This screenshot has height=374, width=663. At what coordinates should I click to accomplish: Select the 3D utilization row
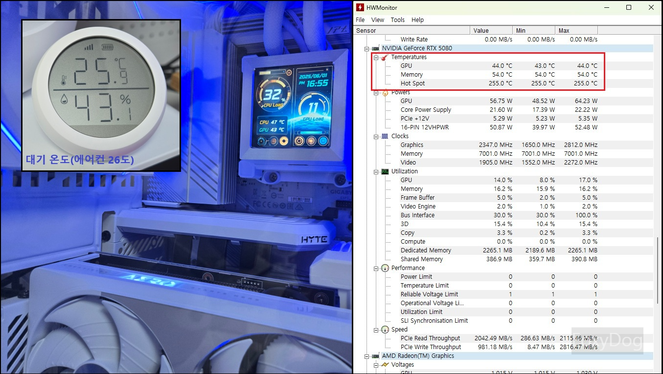[x=503, y=224]
